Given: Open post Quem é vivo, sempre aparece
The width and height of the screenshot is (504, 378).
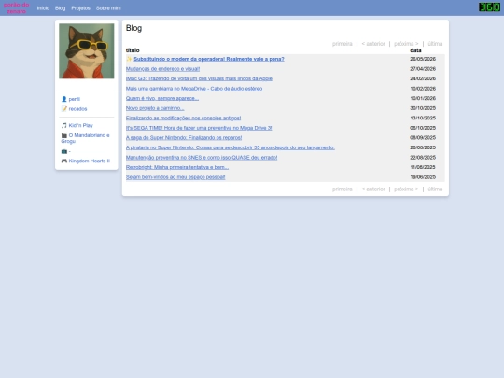Looking at the screenshot, I should (162, 98).
